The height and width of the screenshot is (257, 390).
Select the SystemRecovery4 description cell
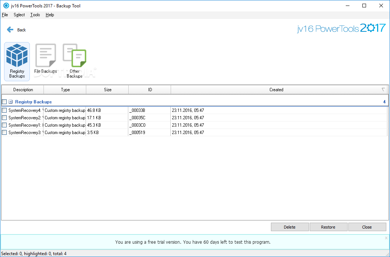(25, 110)
